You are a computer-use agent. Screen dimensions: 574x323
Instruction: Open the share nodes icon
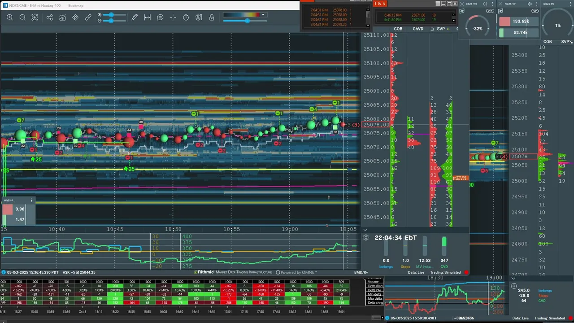click(50, 17)
